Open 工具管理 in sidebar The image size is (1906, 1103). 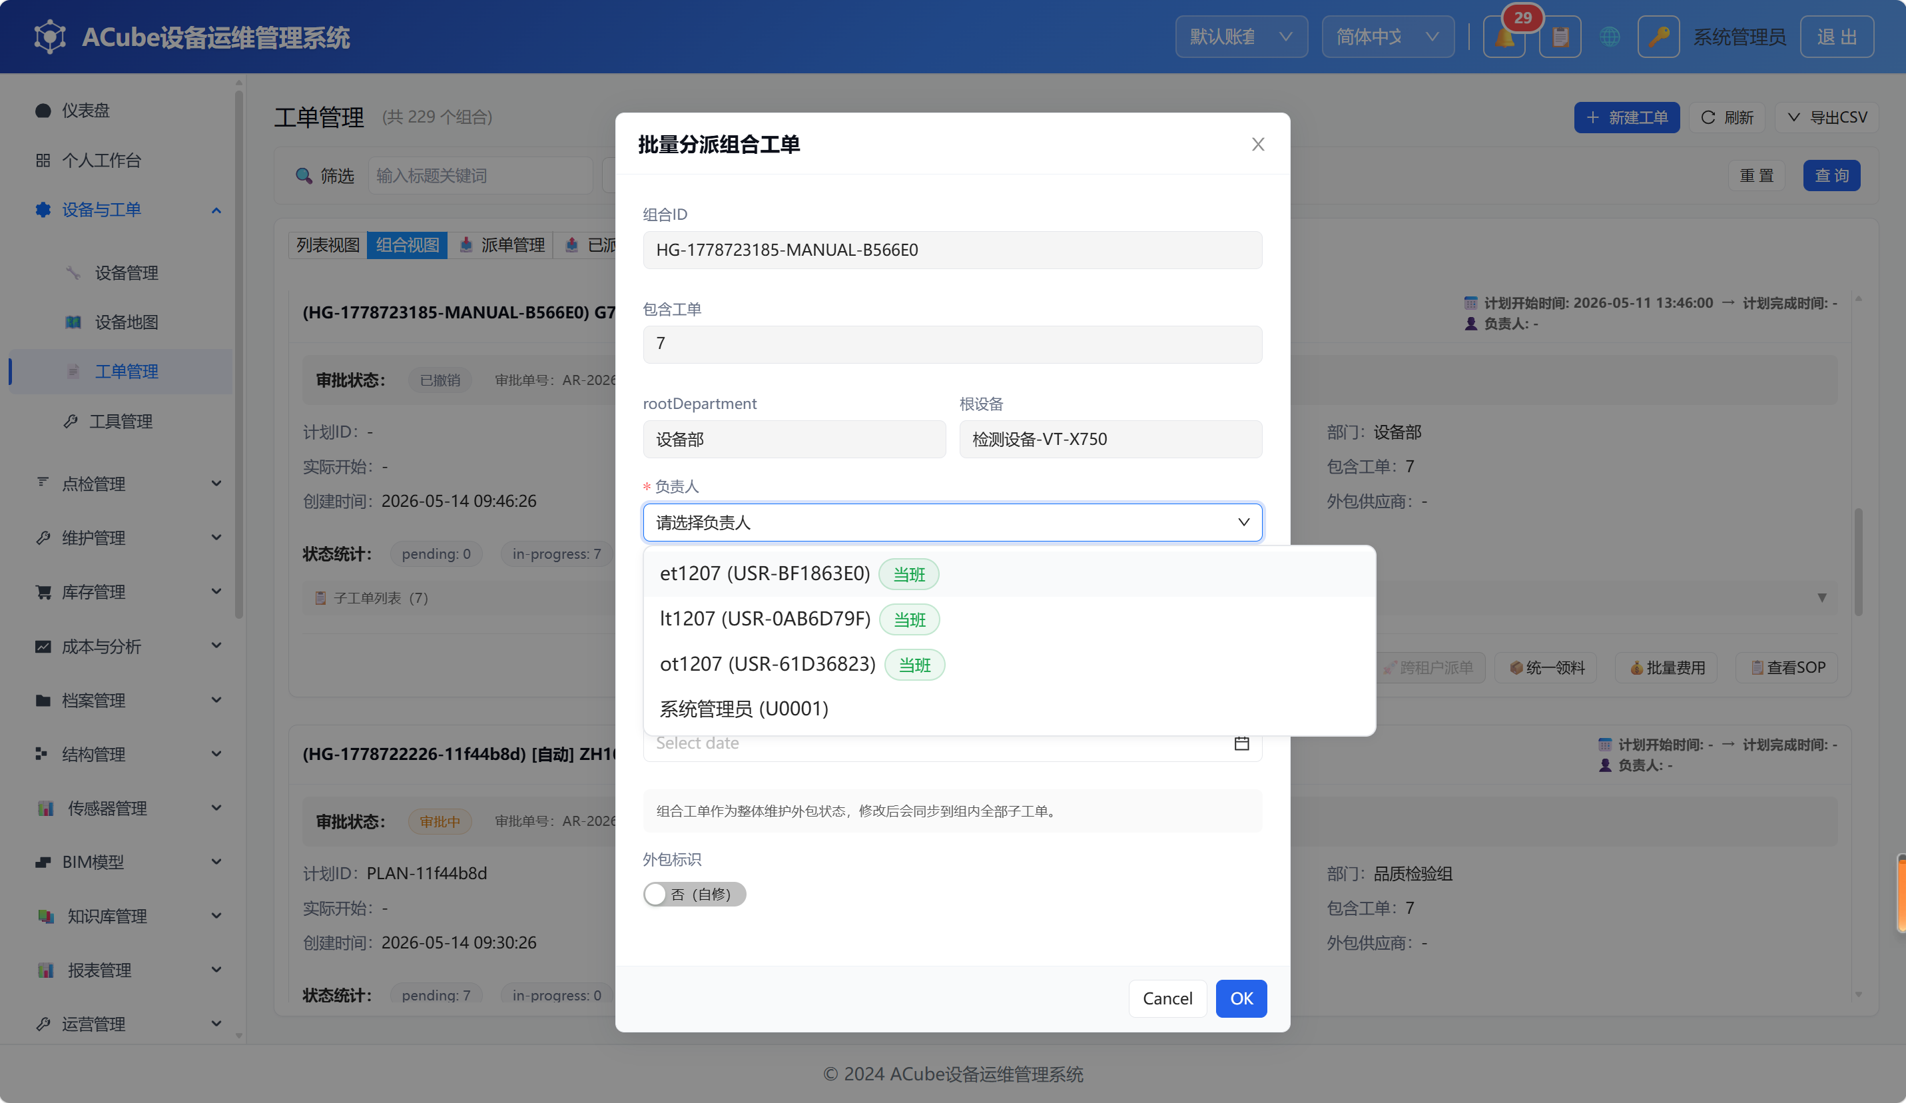pos(121,422)
